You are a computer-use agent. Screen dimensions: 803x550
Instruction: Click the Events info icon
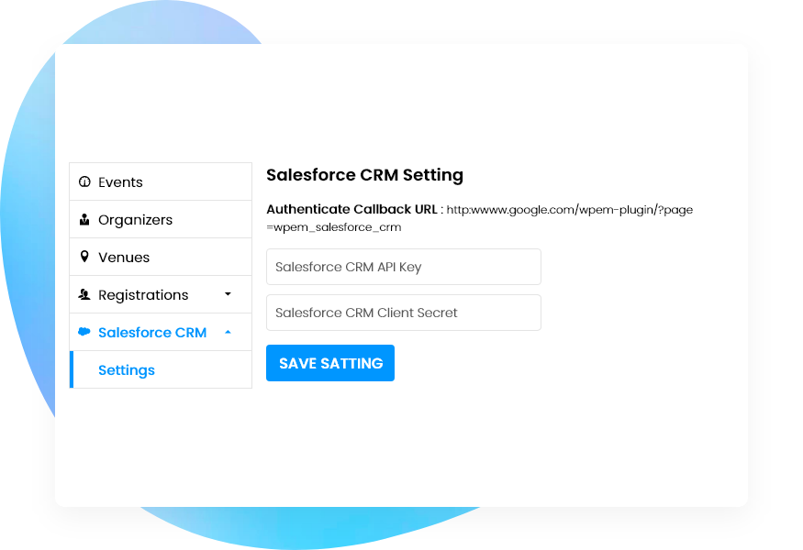pyautogui.click(x=84, y=181)
